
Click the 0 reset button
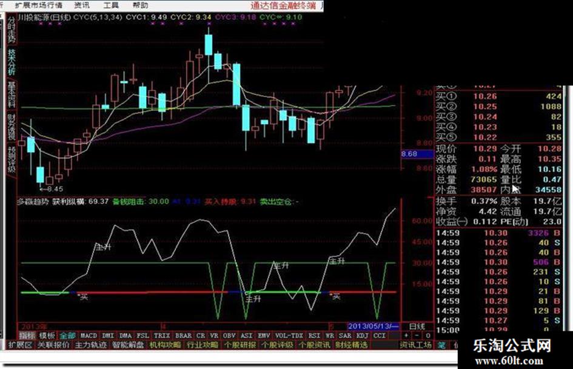click(428, 336)
